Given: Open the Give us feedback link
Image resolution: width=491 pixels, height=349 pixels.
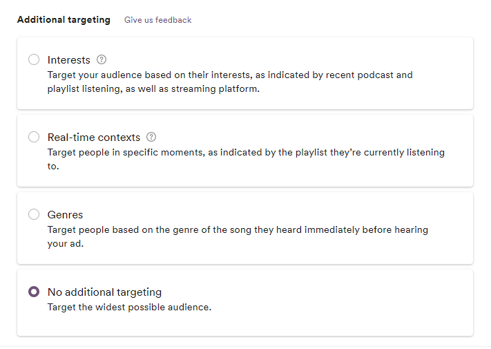Looking at the screenshot, I should point(158,20).
